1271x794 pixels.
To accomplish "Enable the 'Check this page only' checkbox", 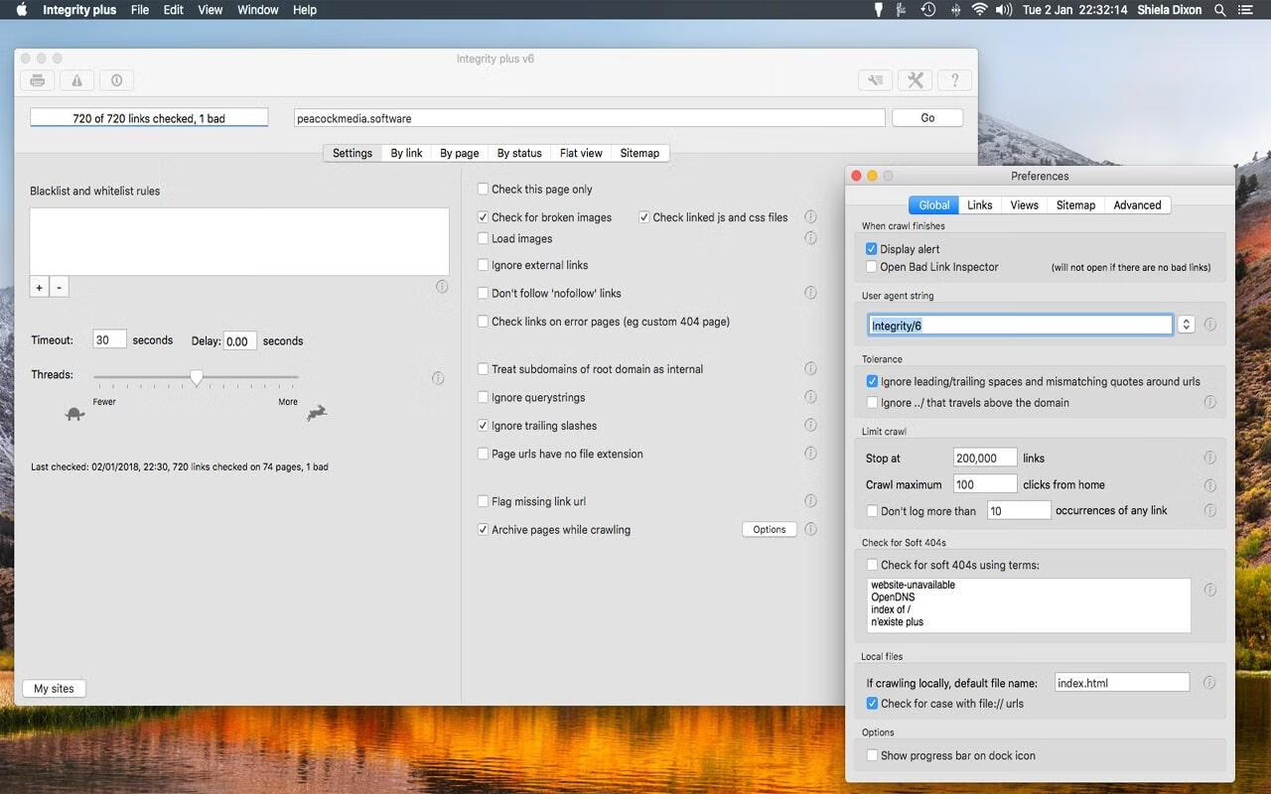I will [484, 190].
